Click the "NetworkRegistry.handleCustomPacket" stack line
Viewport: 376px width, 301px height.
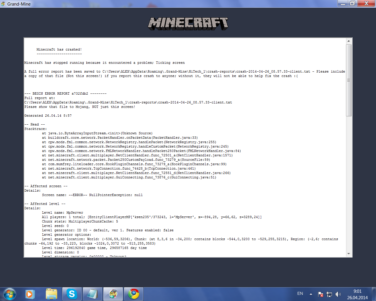tap(135, 146)
